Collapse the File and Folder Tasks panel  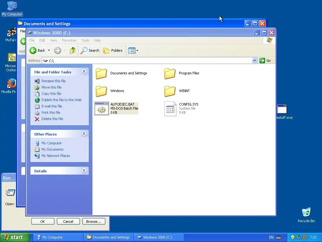[84, 72]
